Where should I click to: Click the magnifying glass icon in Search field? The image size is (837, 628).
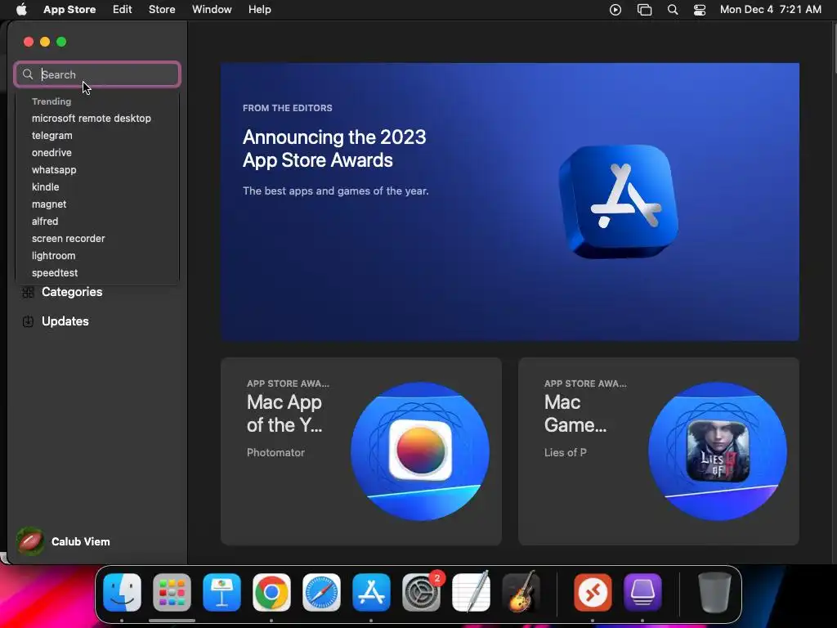click(28, 74)
